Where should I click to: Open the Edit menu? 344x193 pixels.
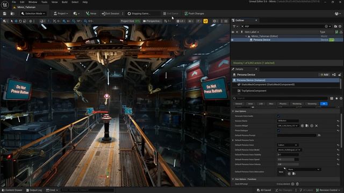[x=22, y=2]
